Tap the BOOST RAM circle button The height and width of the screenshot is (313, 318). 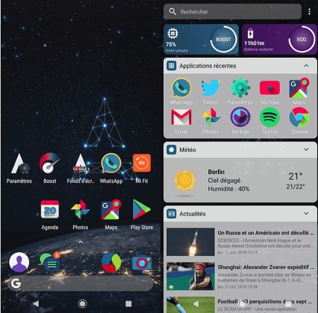point(223,39)
